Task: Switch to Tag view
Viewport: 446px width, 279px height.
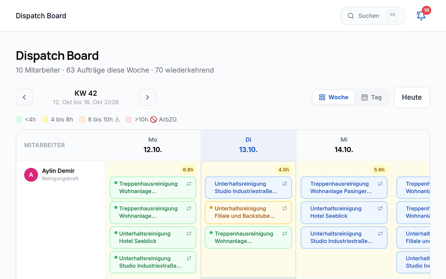Action: click(372, 97)
